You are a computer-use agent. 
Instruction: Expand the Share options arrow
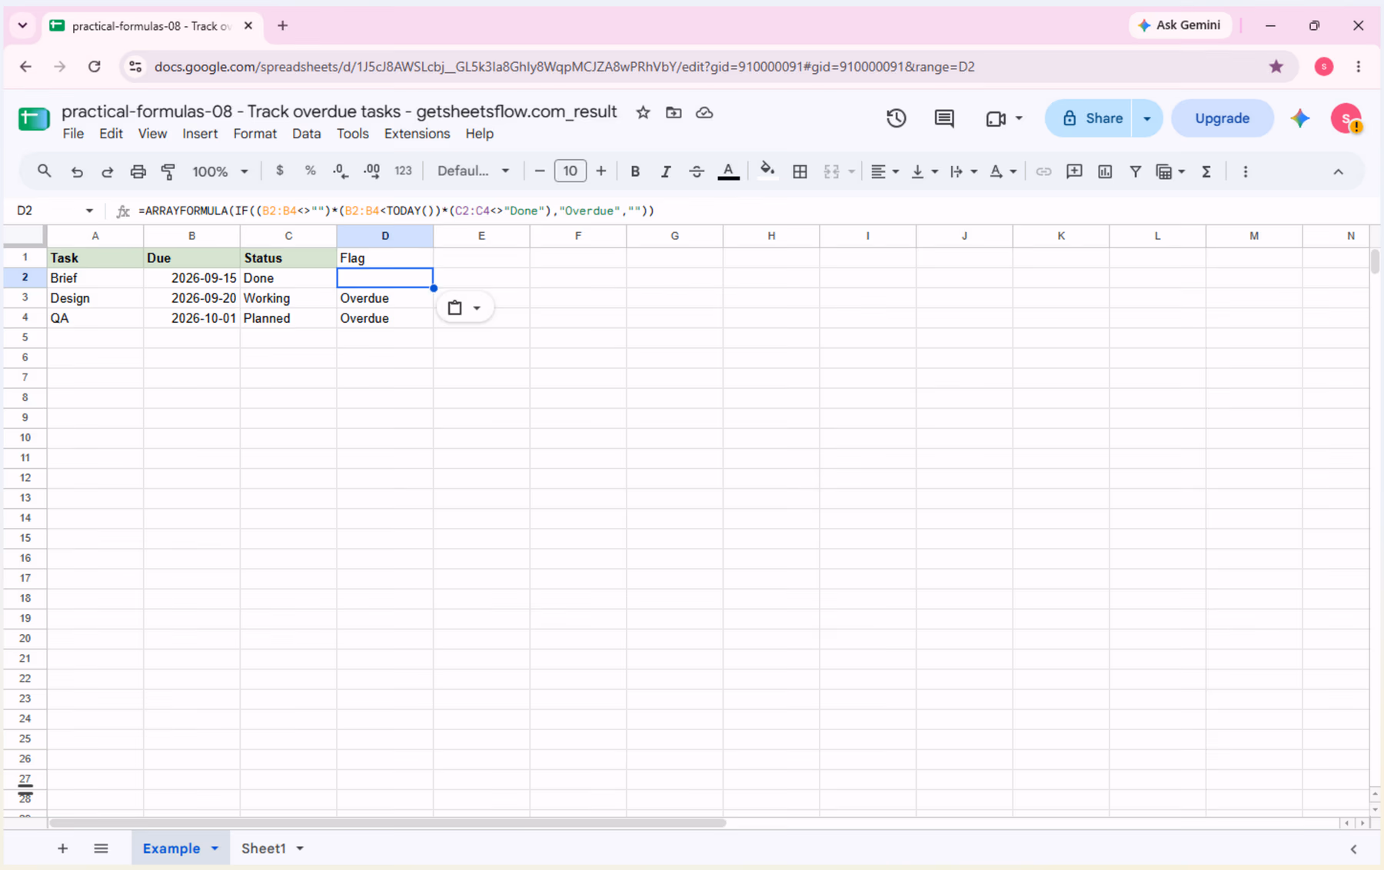point(1146,118)
